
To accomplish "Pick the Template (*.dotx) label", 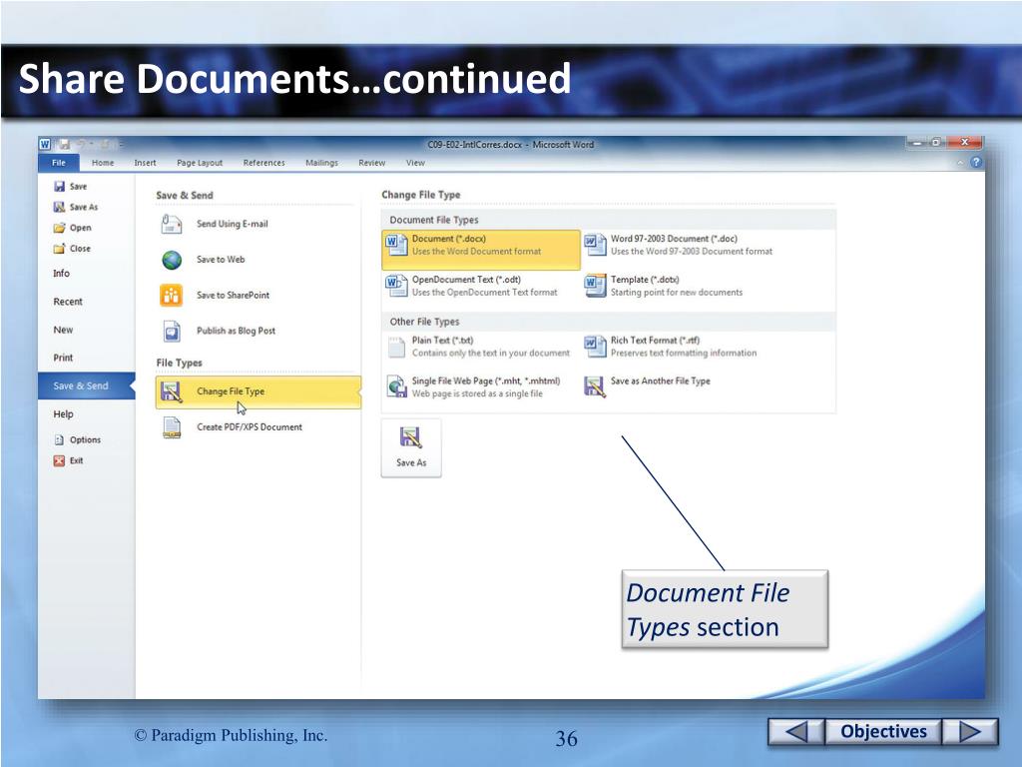I will coord(645,280).
